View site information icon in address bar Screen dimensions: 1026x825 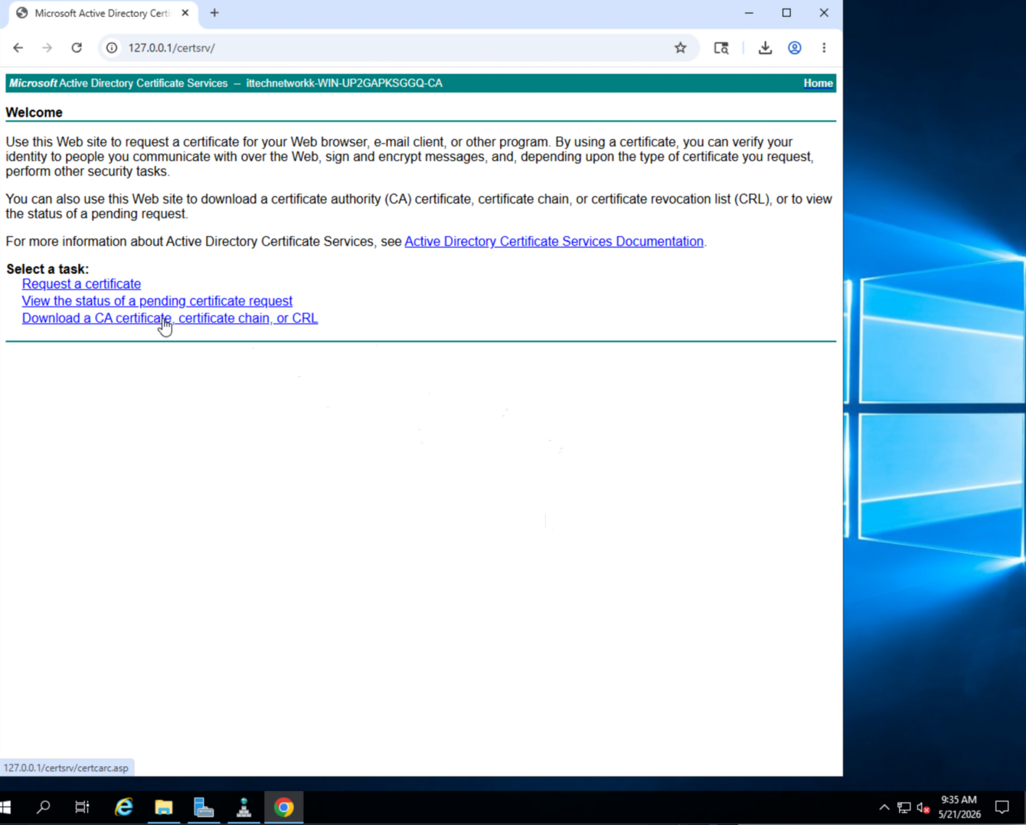(112, 48)
